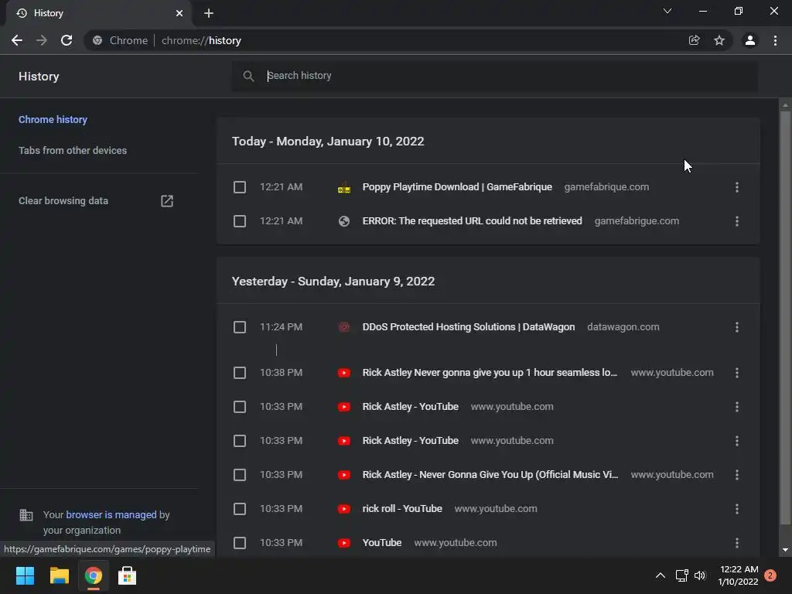Reload the history page
The image size is (792, 594).
coord(67,40)
